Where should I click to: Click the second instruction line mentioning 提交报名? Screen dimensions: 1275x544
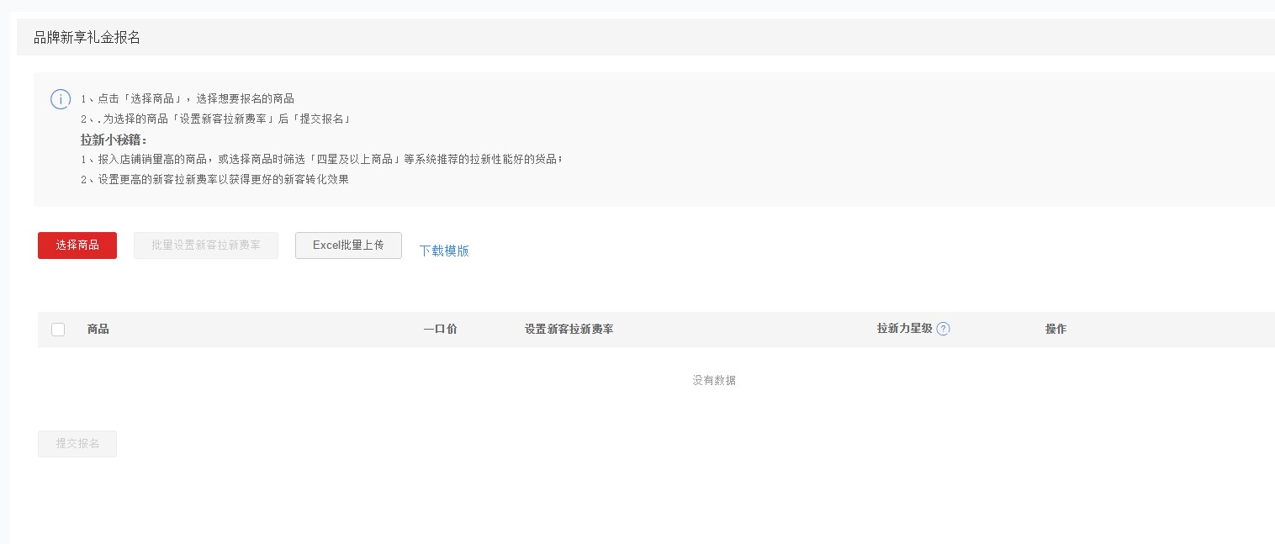(215, 119)
